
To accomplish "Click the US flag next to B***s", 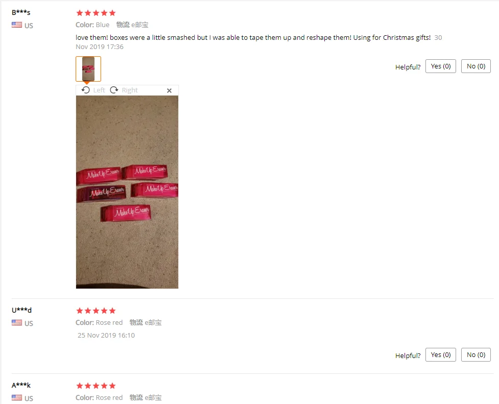I will [17, 25].
